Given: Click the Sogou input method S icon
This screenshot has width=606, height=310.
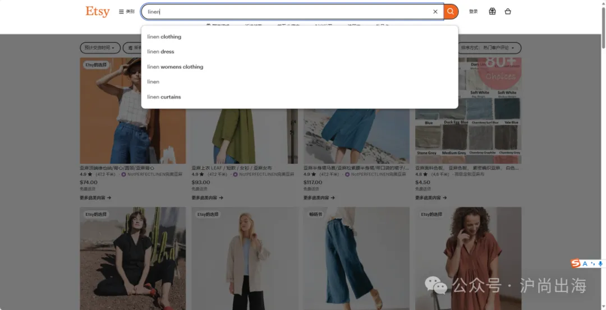Looking at the screenshot, I should click(576, 263).
